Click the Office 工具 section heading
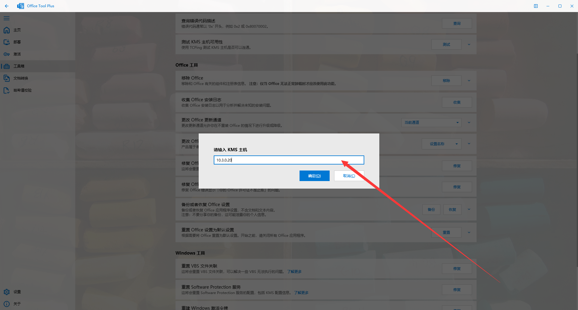This screenshot has width=578, height=310. [x=187, y=65]
